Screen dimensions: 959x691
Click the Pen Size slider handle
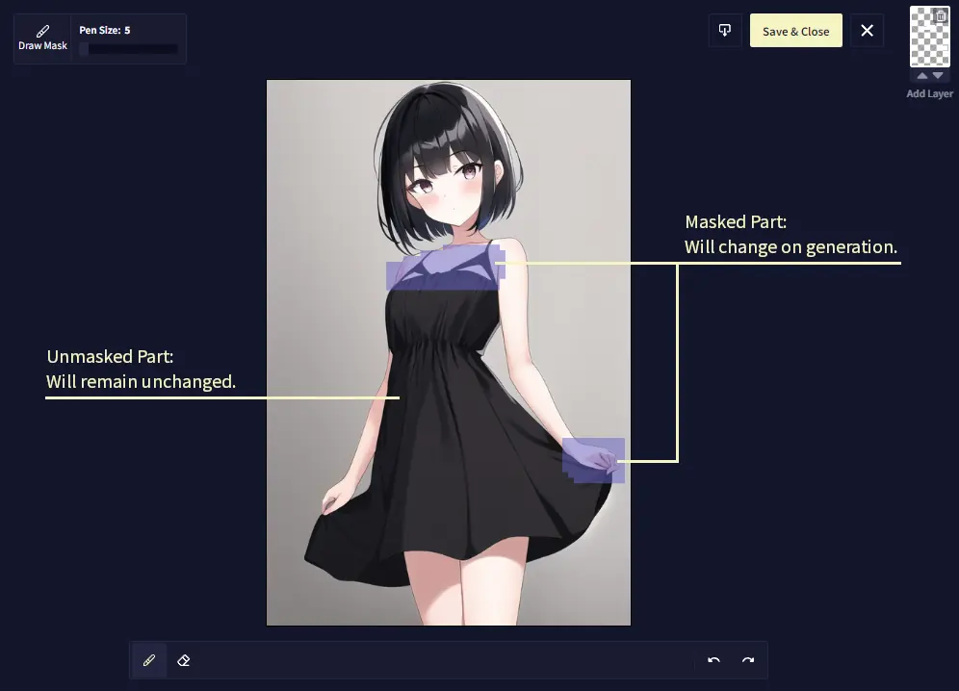point(84,49)
